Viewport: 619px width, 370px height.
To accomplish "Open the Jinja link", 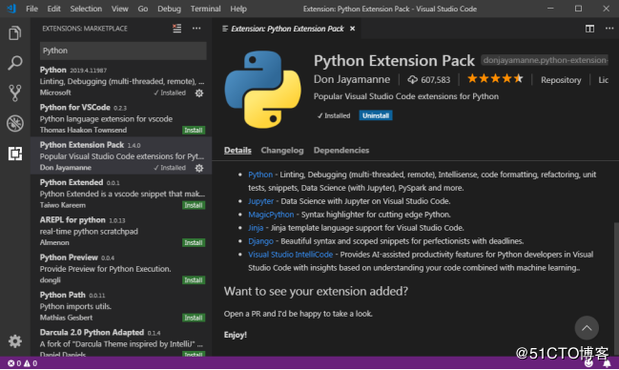I will coord(256,228).
